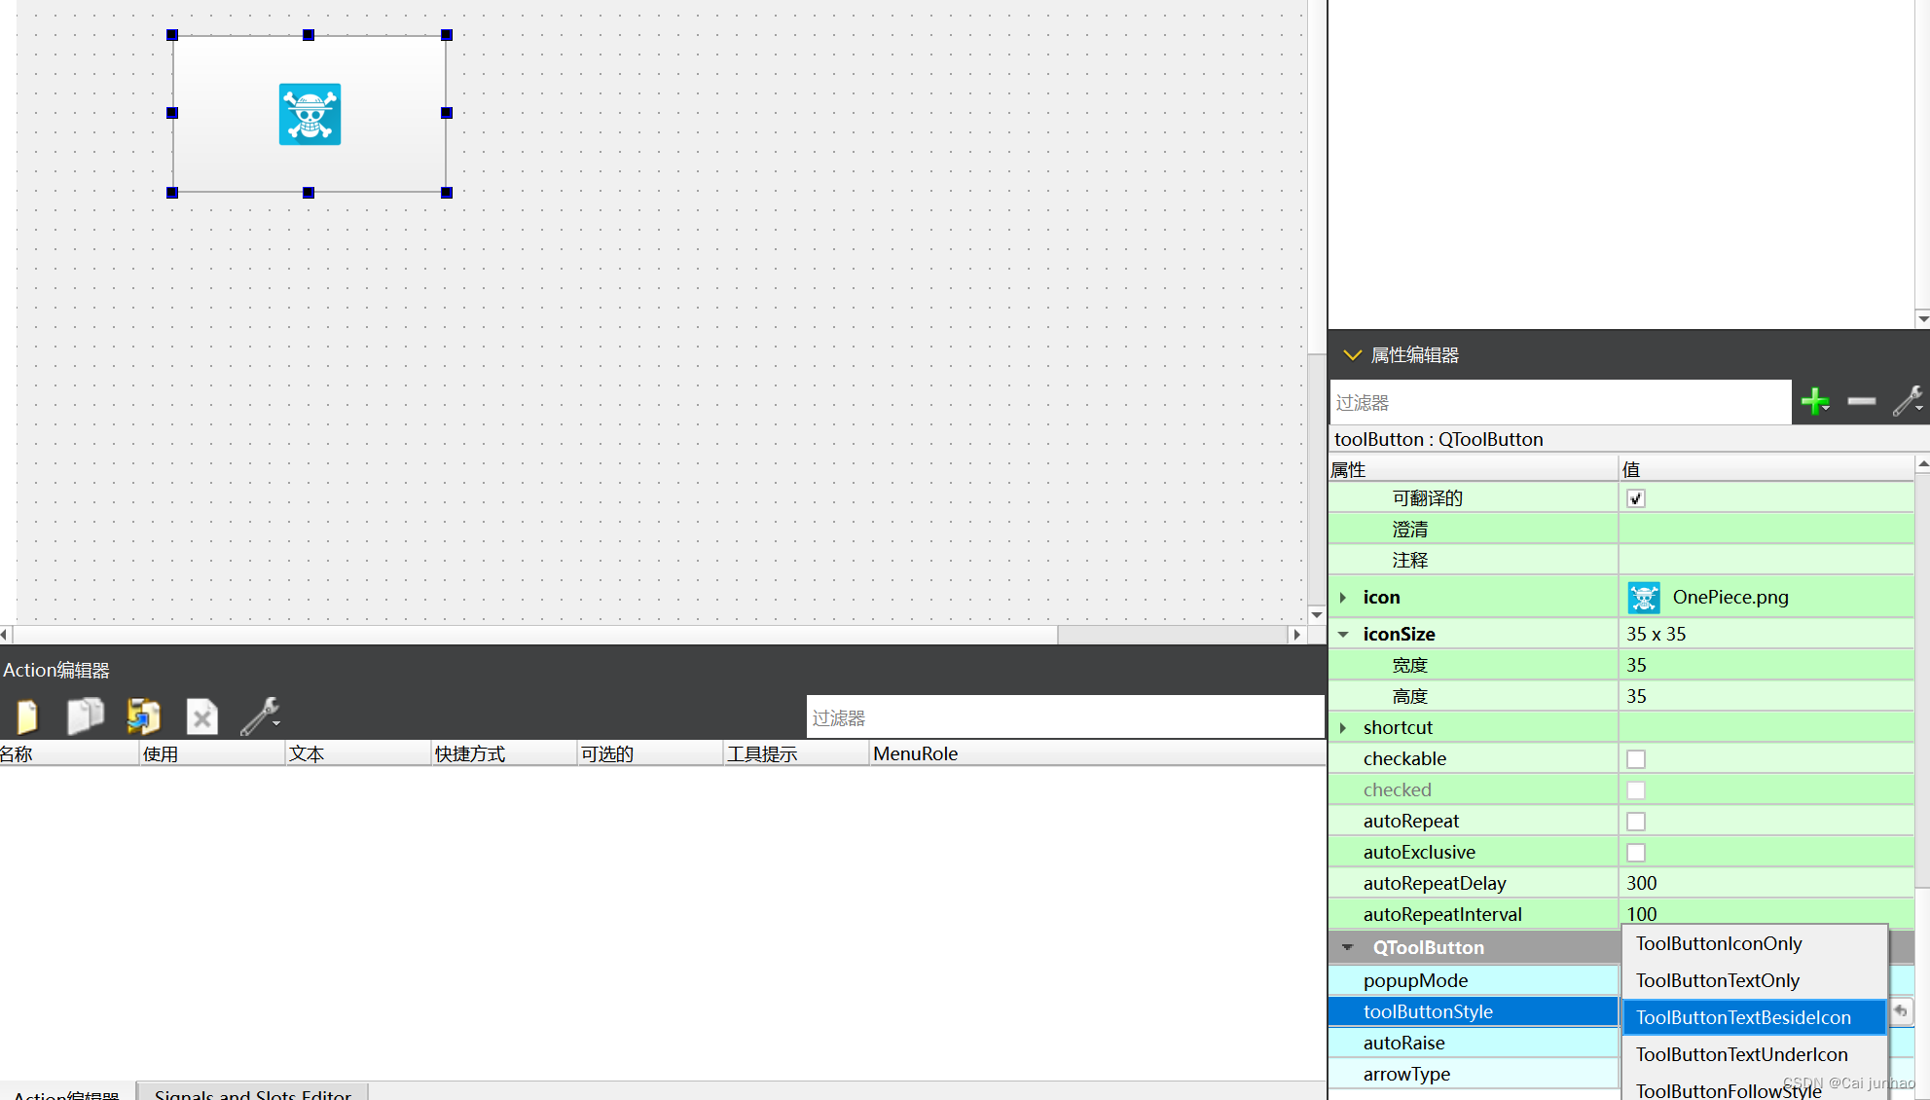Open the Action editor wrench configure menu

click(x=261, y=717)
